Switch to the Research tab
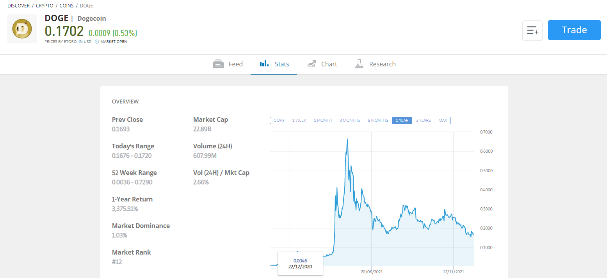 (x=375, y=64)
